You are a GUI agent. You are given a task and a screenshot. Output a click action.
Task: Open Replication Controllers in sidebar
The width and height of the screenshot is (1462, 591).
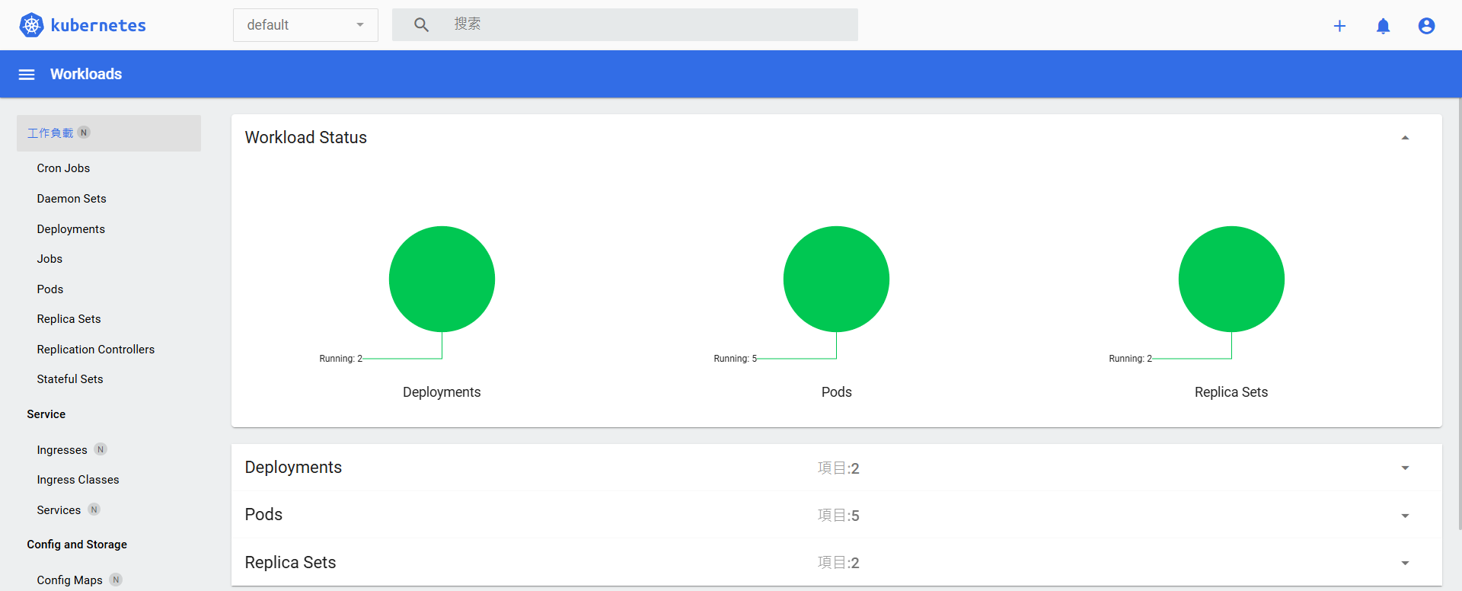(x=96, y=350)
